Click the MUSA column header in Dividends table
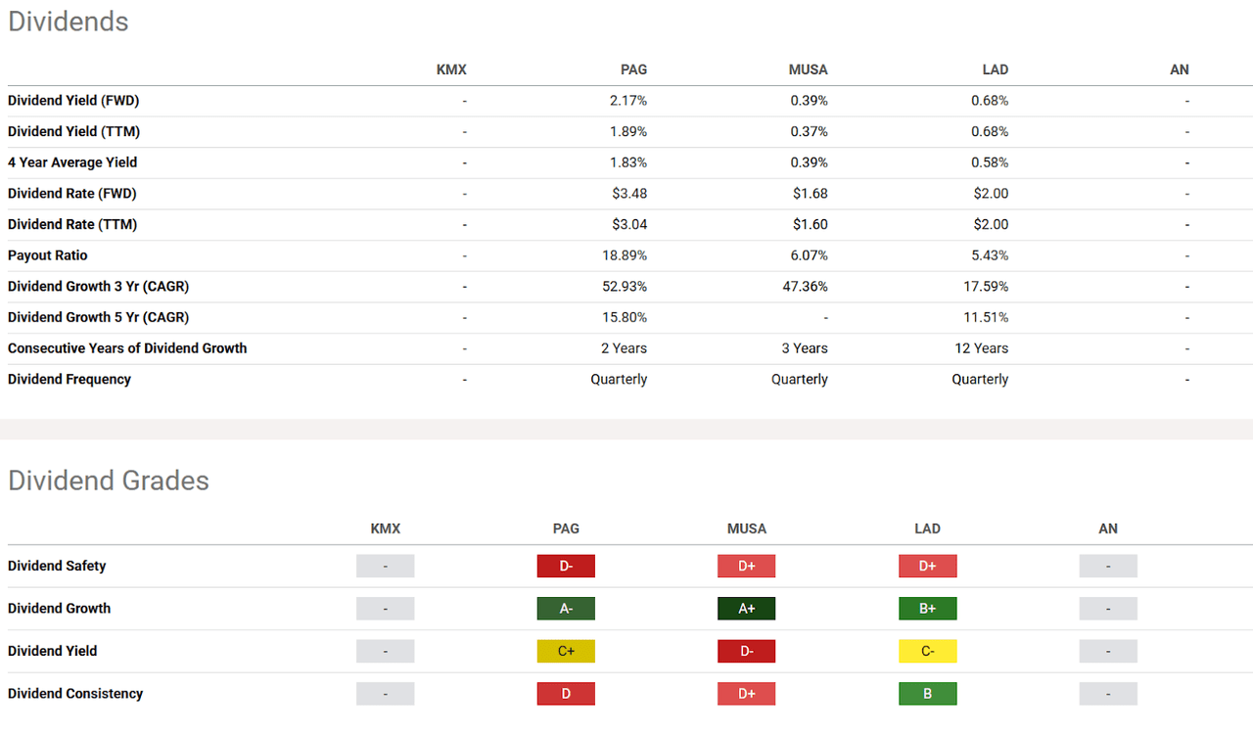The width and height of the screenshot is (1253, 734). tap(809, 69)
